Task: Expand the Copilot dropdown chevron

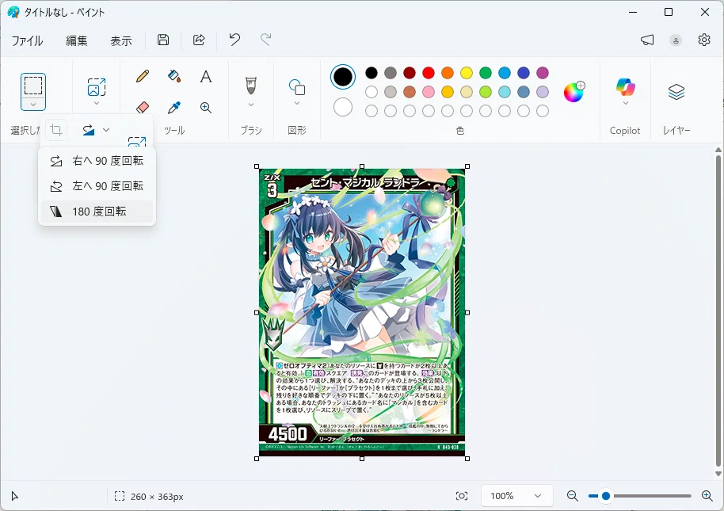Action: pos(625,104)
